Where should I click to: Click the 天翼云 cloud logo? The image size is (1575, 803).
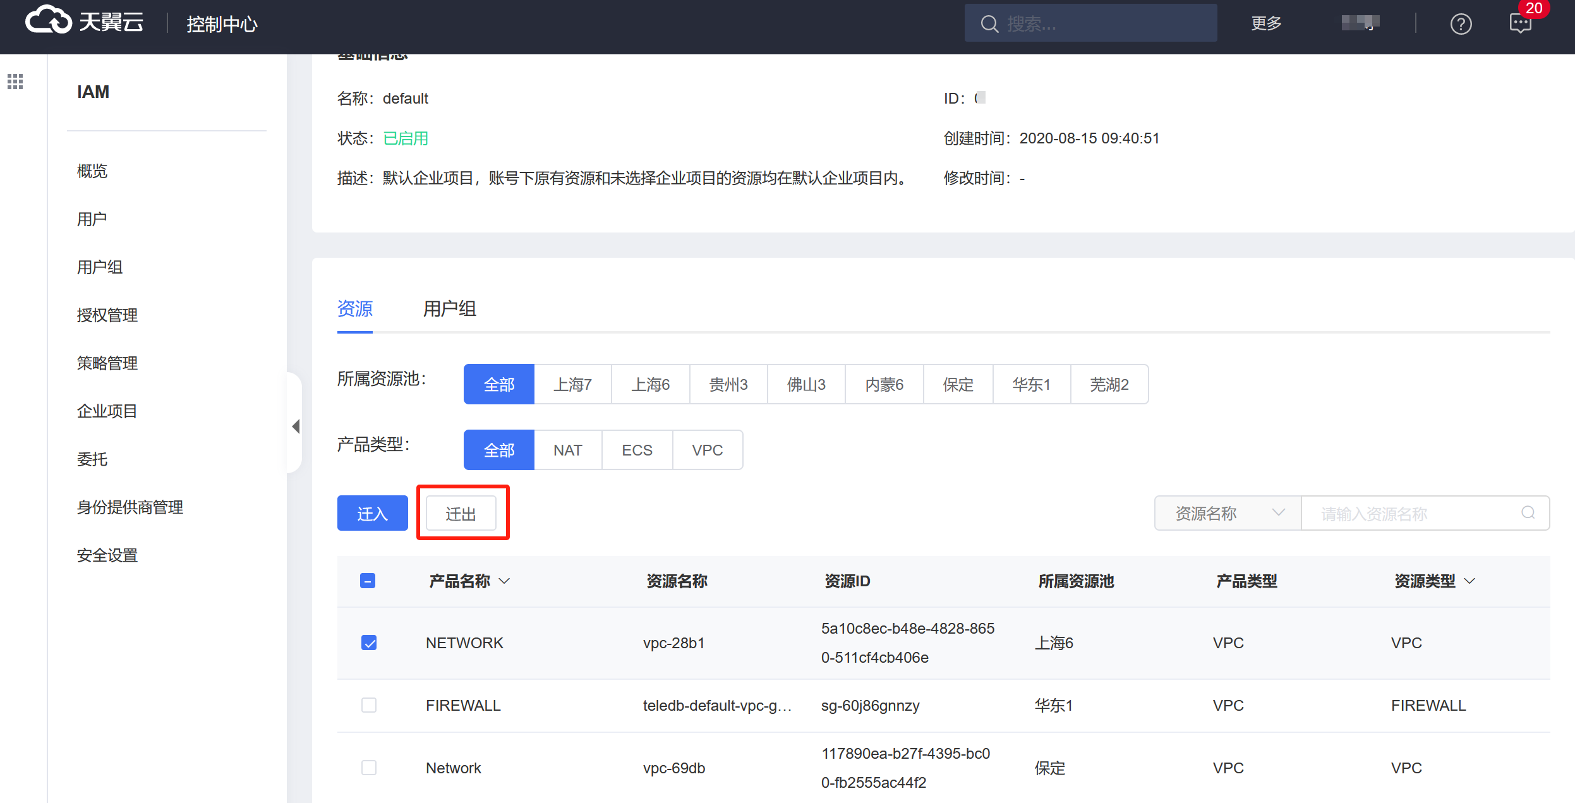[48, 20]
